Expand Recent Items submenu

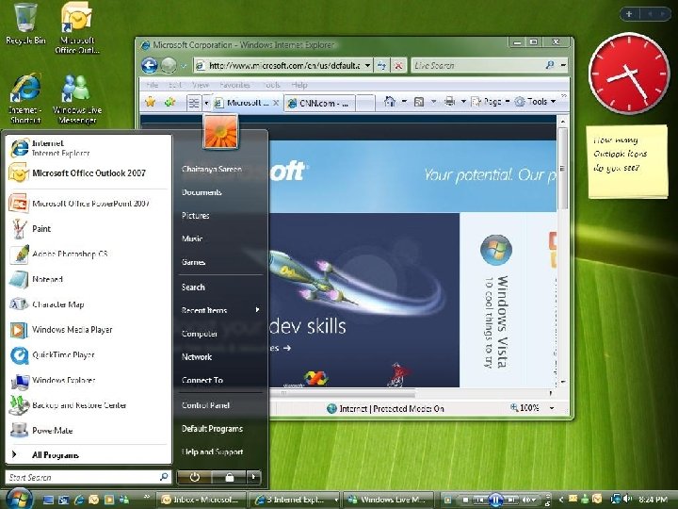220,310
